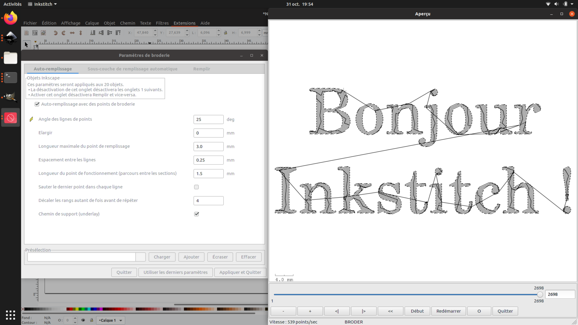Open the Terminal from the dock
The height and width of the screenshot is (325, 578).
[10, 77]
